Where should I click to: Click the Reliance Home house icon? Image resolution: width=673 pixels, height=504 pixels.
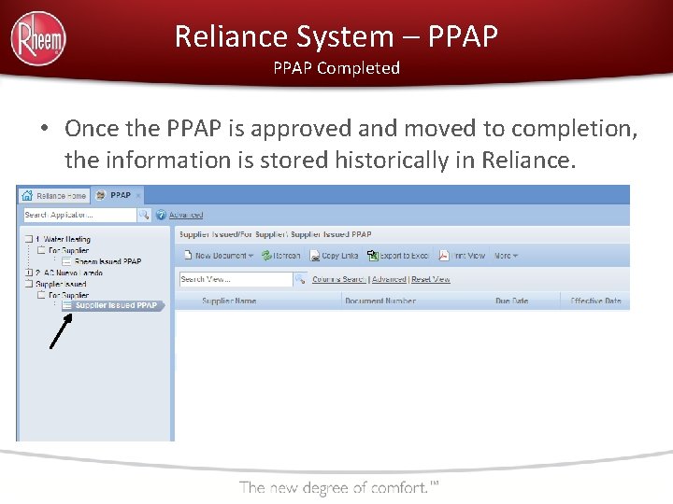[x=27, y=195]
